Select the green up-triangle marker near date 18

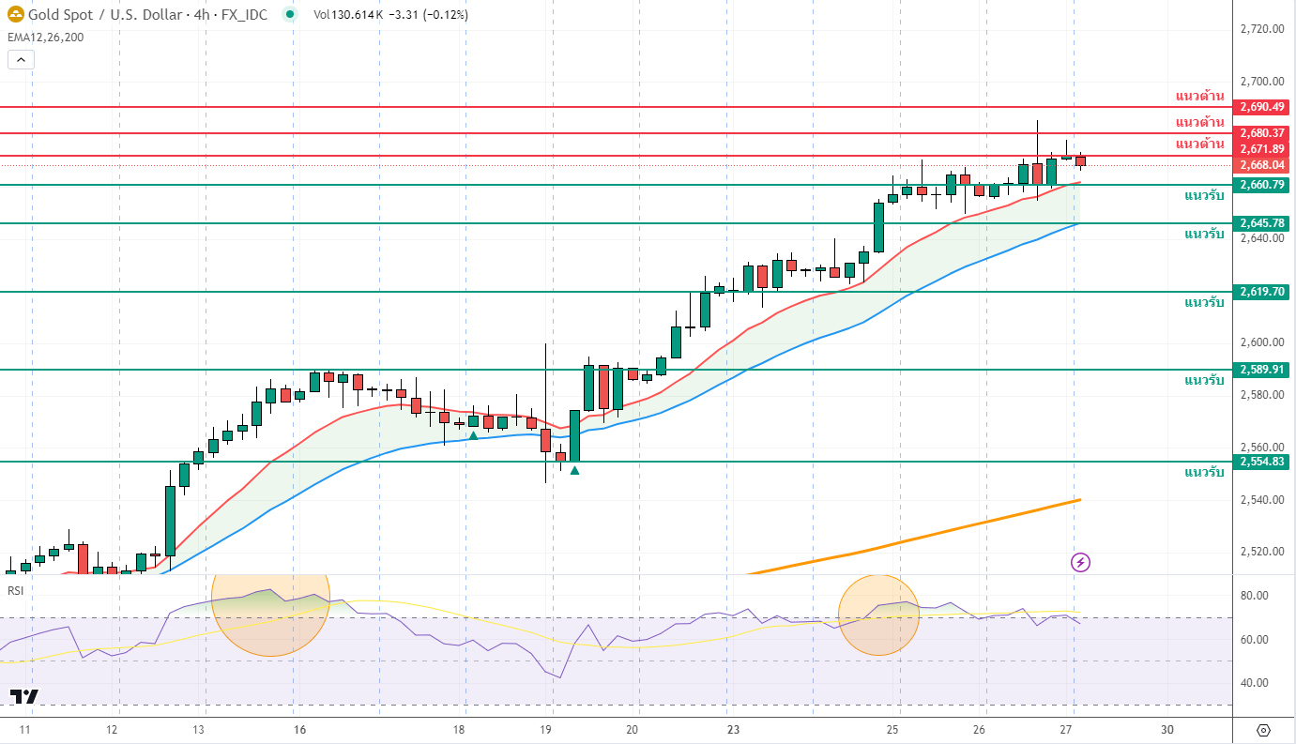click(474, 434)
